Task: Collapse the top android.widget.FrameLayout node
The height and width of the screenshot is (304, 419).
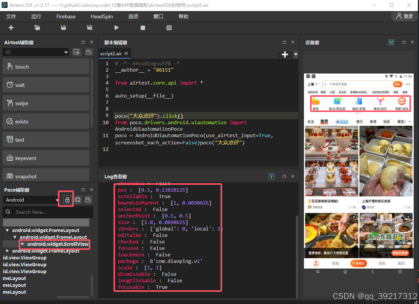Action: tap(8, 230)
